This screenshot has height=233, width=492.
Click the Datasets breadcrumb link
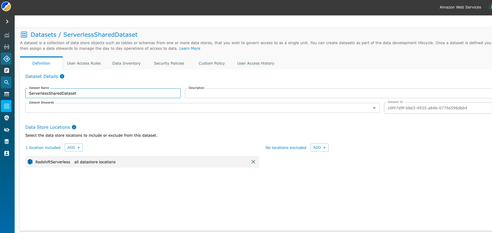click(43, 35)
